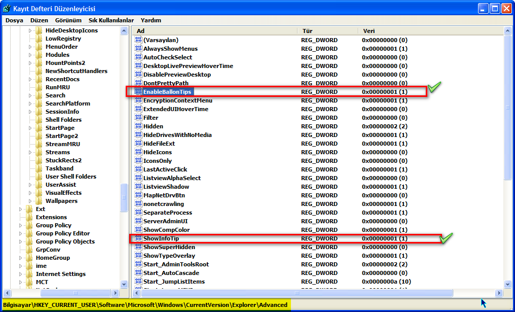515x312 pixels.
Task: Click the MenuOrder folder icon
Action: [39, 47]
